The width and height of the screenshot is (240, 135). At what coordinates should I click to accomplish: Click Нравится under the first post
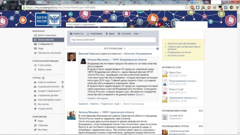coord(83,104)
